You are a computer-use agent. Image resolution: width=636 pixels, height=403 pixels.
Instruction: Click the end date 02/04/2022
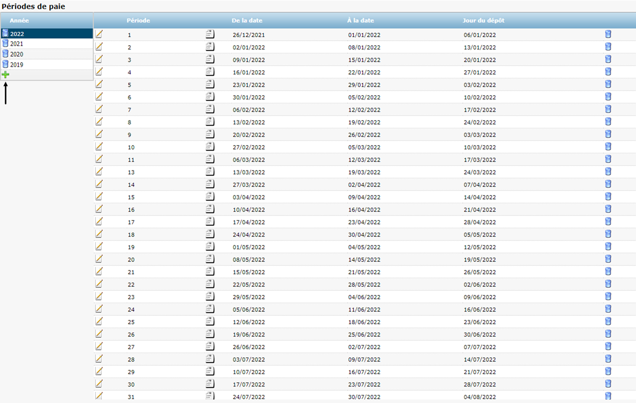pyautogui.click(x=364, y=185)
